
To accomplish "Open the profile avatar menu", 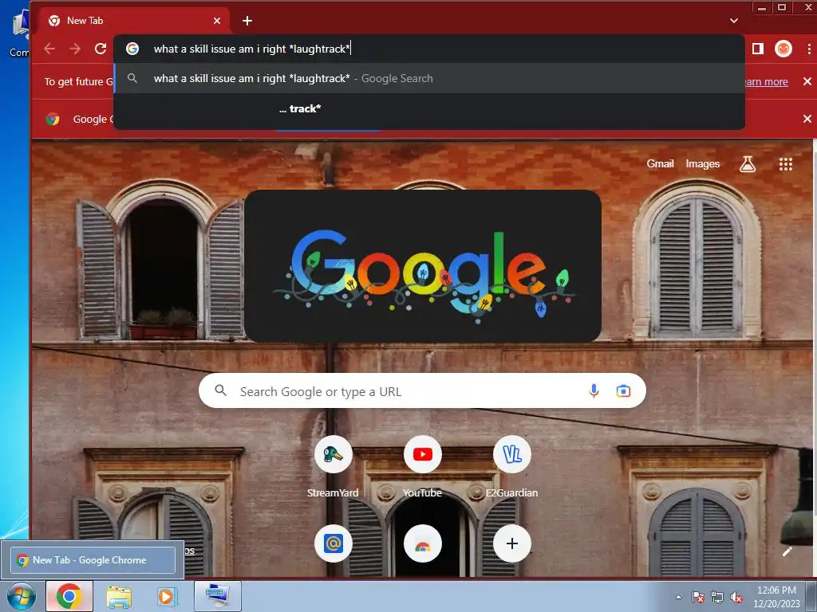I will (783, 49).
